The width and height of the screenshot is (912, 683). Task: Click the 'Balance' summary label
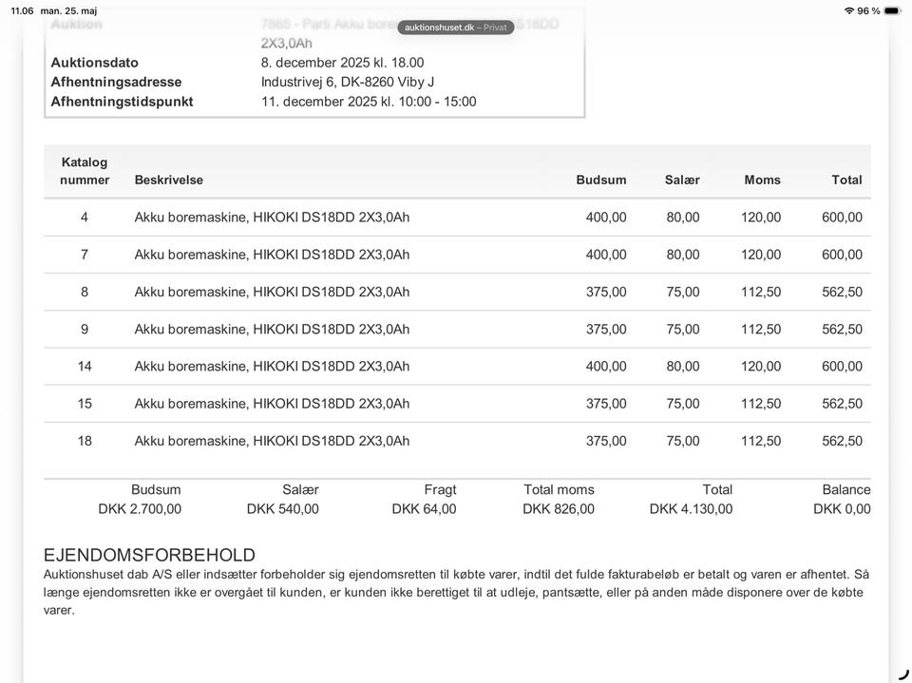(x=846, y=490)
